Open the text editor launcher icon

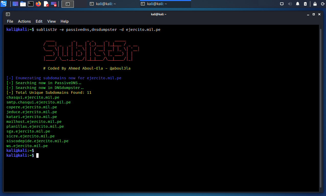(46, 4)
